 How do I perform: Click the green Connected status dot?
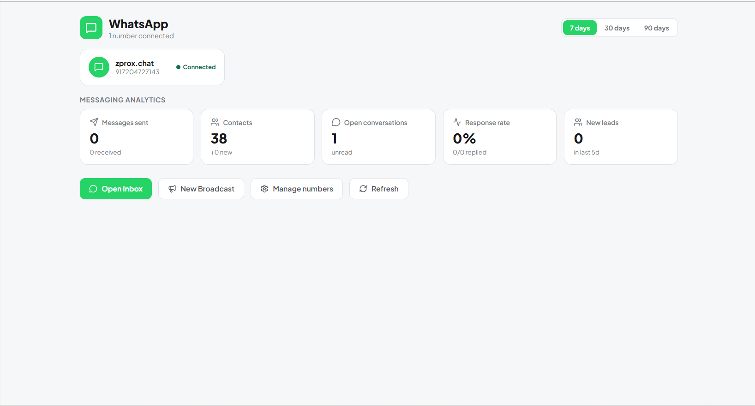click(x=178, y=67)
